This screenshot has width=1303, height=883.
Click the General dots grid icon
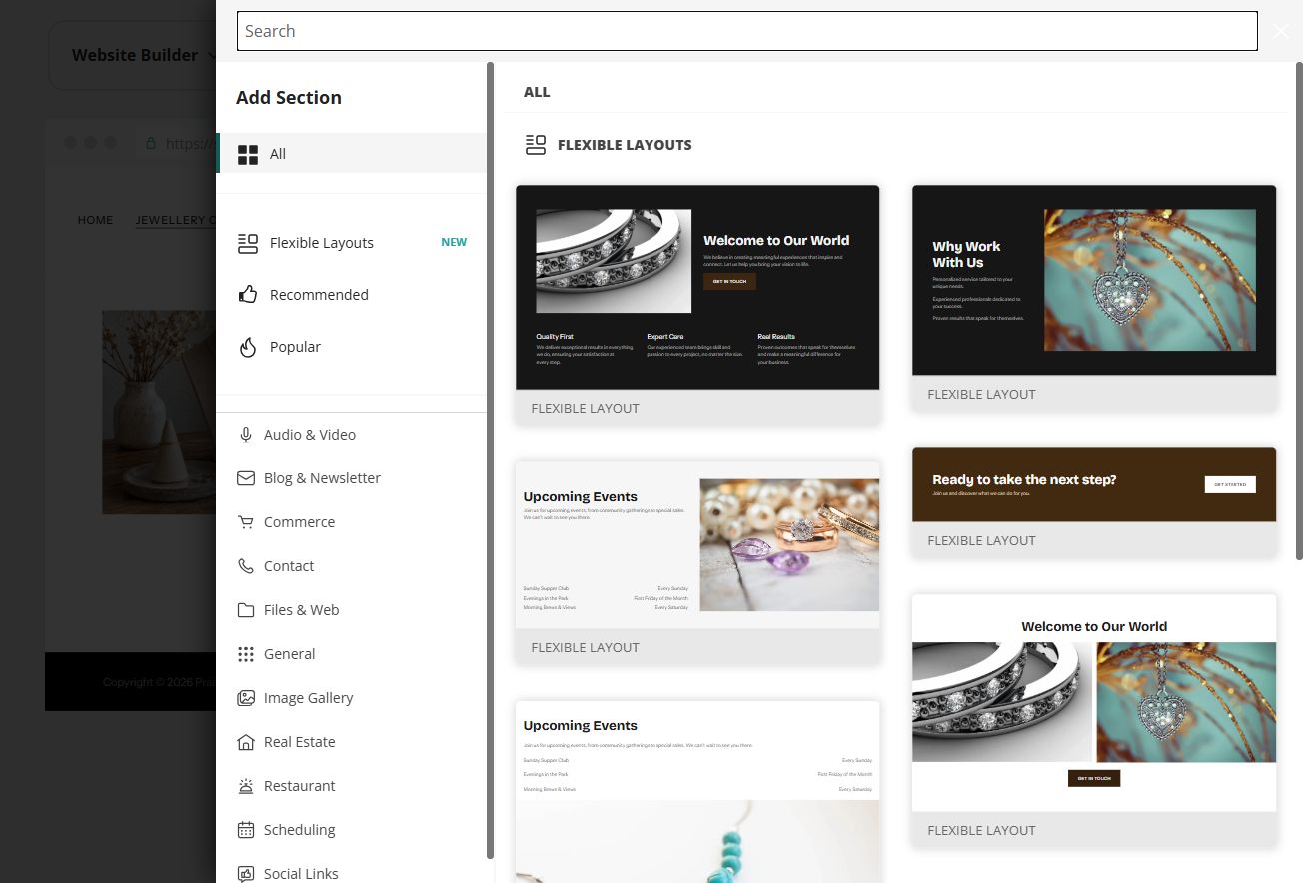(x=246, y=654)
